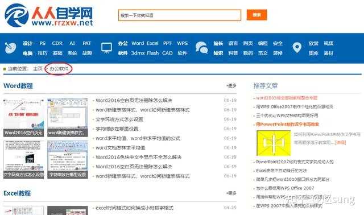Click into the search box at top
Viewport: 364px width, 215px height.
coord(180,15)
